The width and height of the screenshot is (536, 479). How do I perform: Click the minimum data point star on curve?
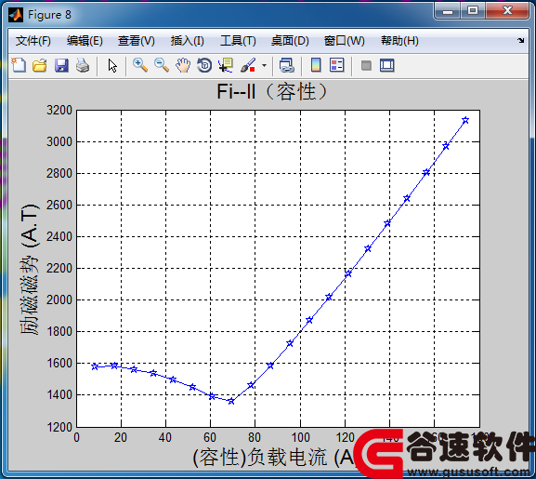[x=231, y=401]
